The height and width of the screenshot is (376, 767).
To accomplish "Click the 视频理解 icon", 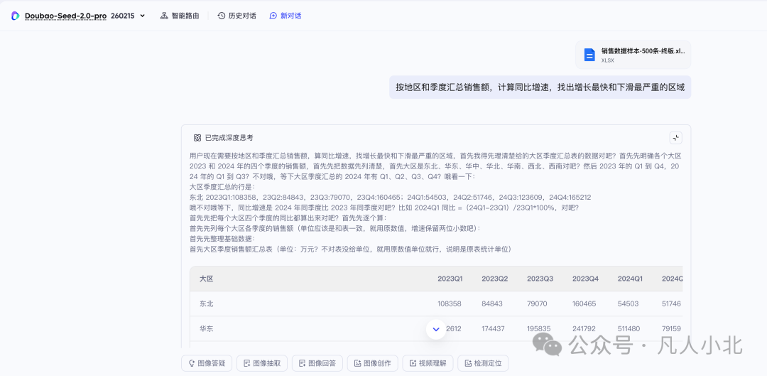I will click(x=413, y=363).
